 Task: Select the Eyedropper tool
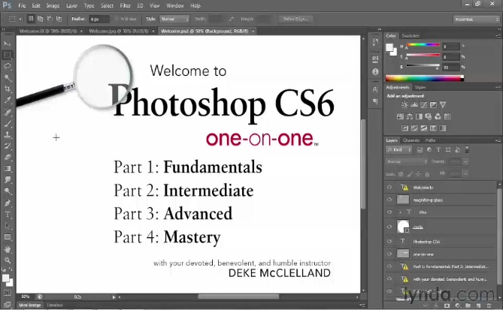(8, 101)
